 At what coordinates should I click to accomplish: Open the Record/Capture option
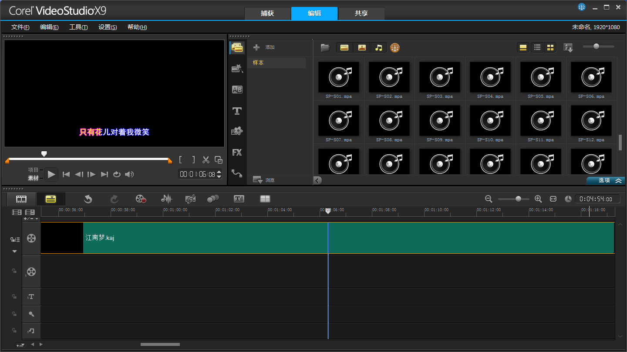pyautogui.click(x=141, y=199)
